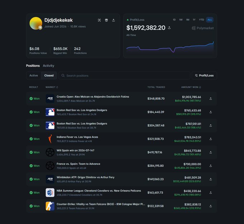Share the Red Sox position at 24.1¢
Viewport: 244px width, 224px height.
coord(211,112)
